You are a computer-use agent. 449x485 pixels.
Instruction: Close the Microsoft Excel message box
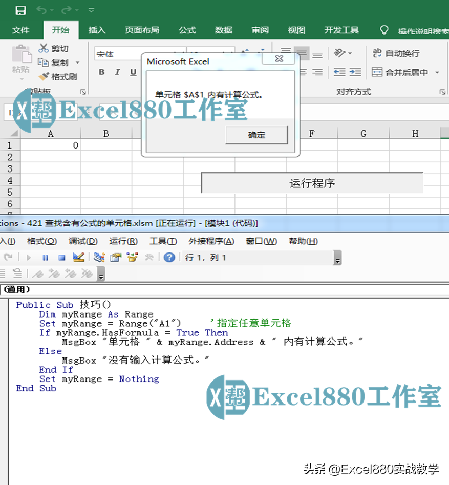pos(279,59)
